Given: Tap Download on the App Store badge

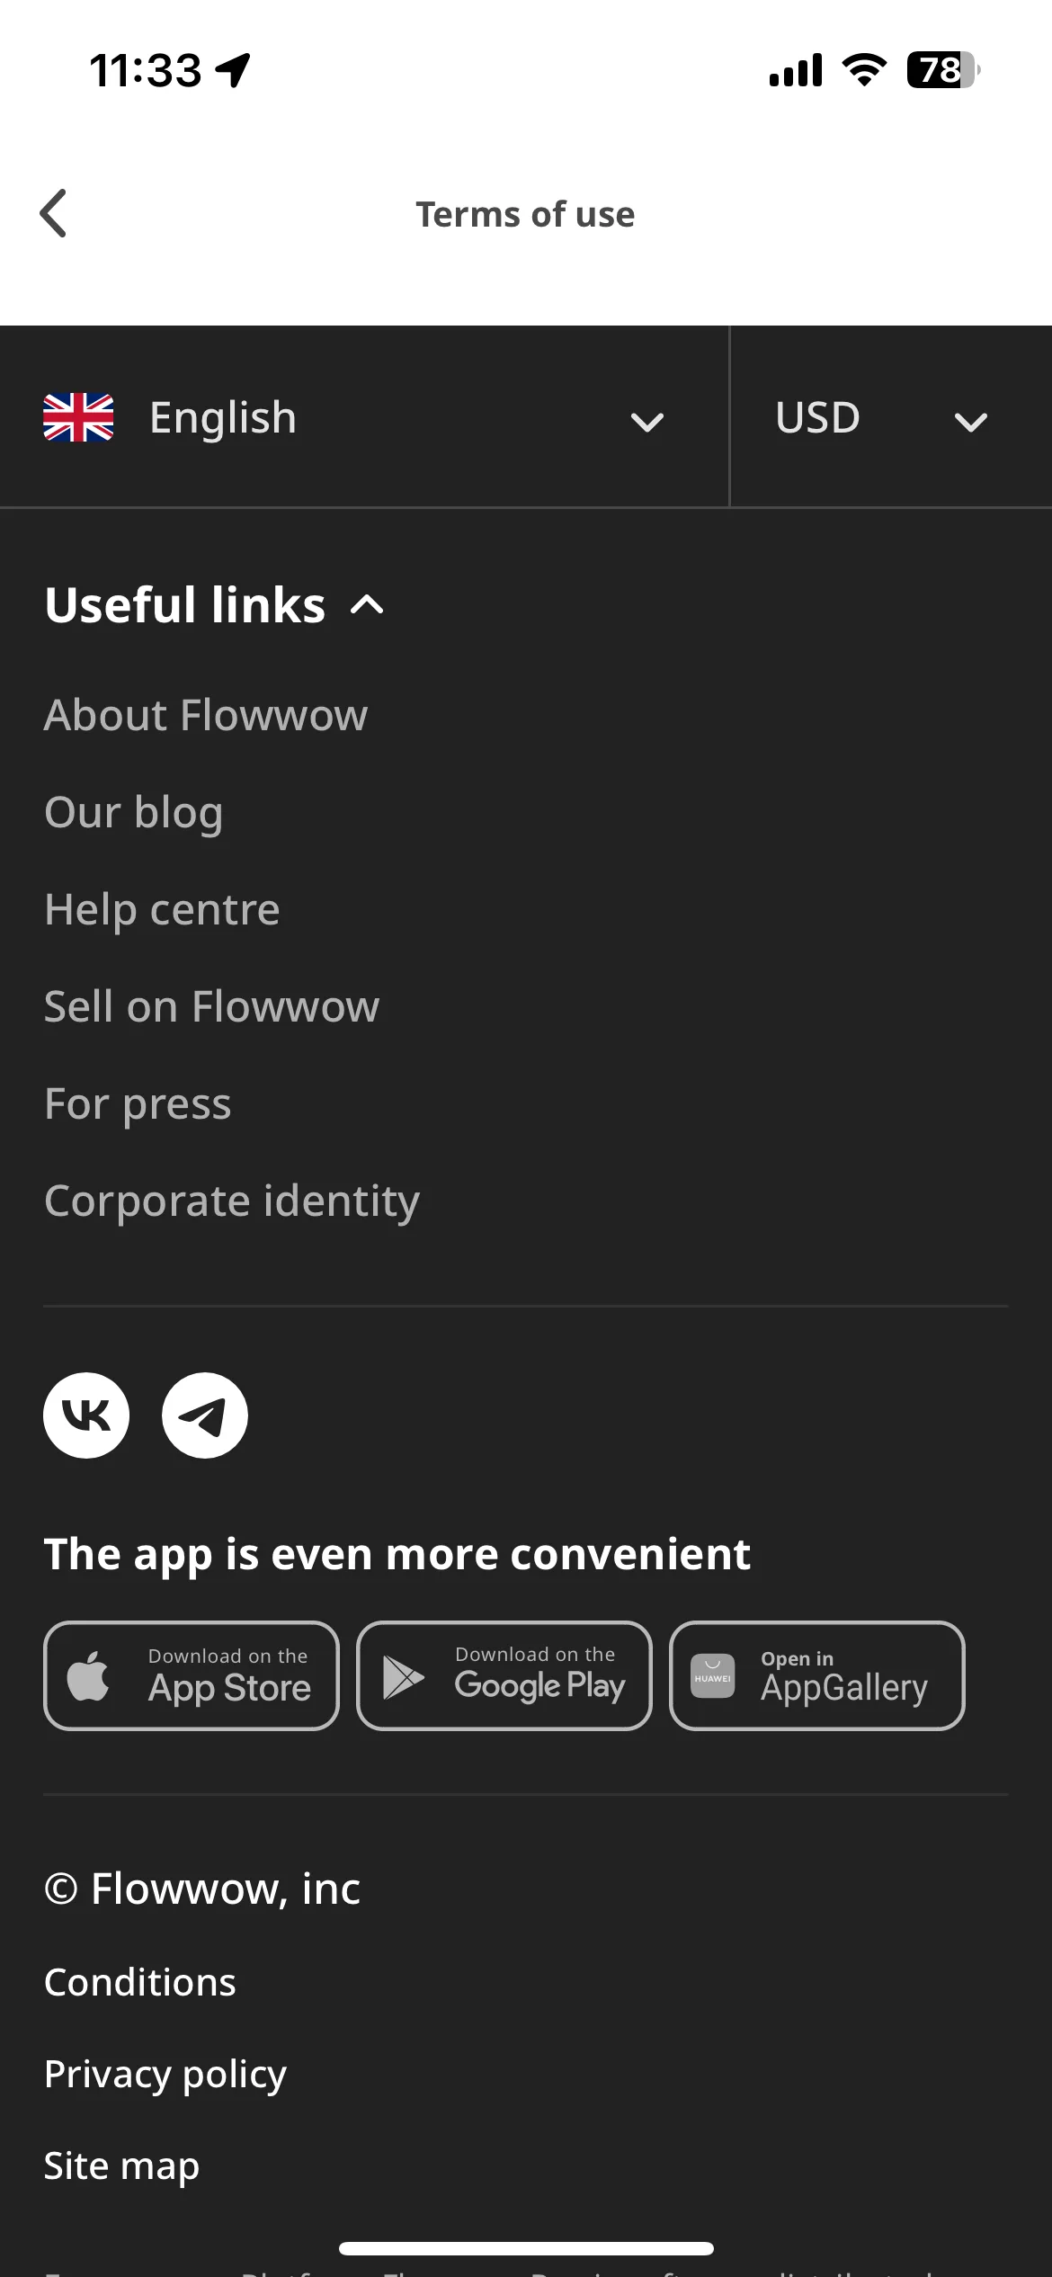Looking at the screenshot, I should [192, 1675].
